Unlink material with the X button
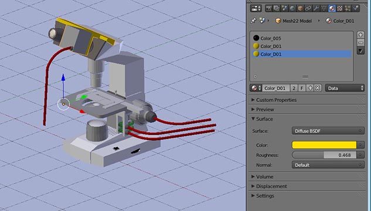 click(318, 89)
